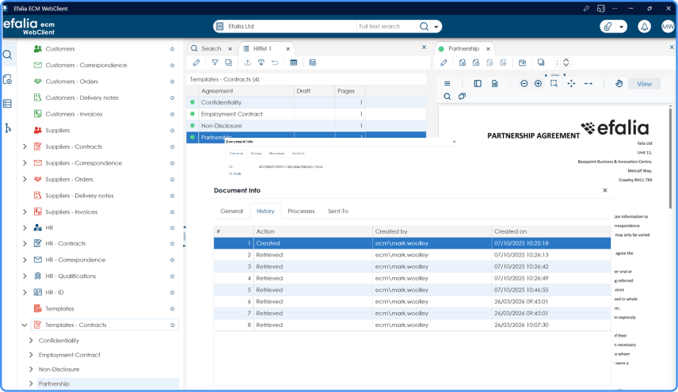Select history row 8 dated 26/03/2026 10:07:30
678x392 pixels.
[x=412, y=325]
